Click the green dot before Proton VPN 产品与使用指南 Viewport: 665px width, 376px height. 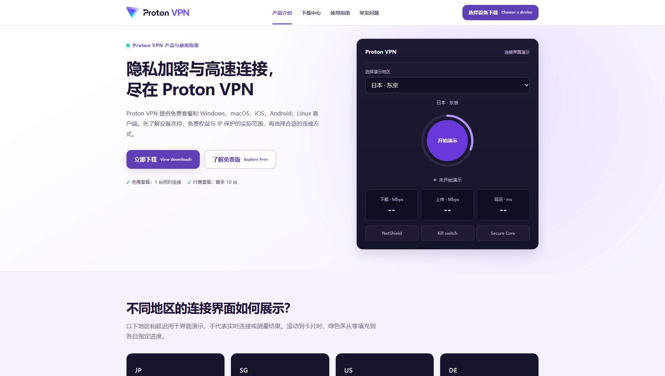(x=128, y=45)
